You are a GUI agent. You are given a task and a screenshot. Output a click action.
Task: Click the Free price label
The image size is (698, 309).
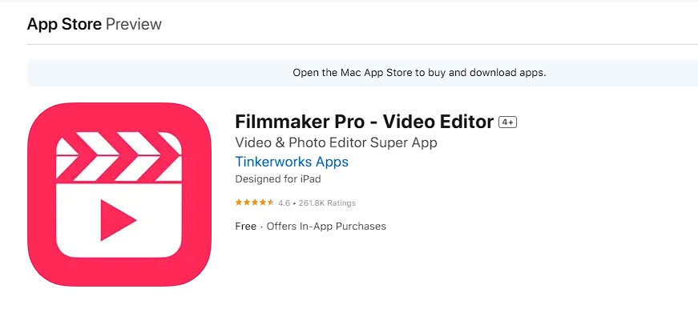click(246, 227)
